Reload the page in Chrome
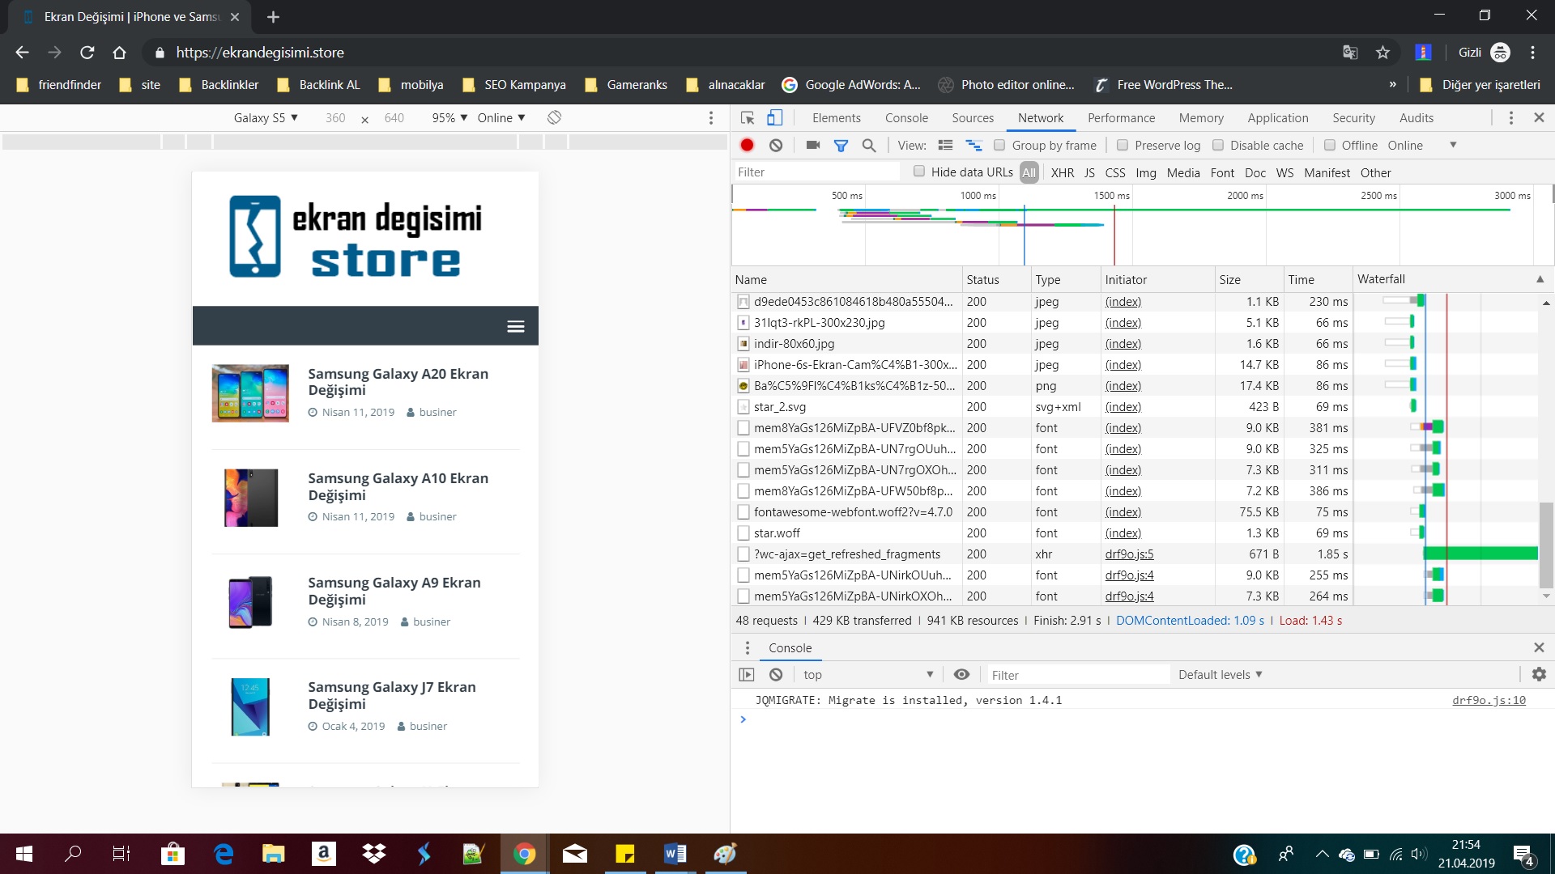The image size is (1555, 874). tap(87, 53)
